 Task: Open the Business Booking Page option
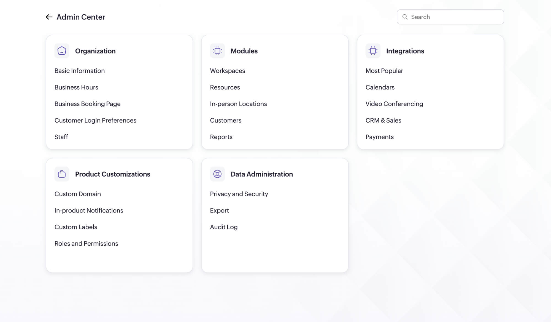tap(88, 104)
